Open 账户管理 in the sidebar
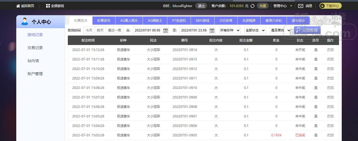 35,74
